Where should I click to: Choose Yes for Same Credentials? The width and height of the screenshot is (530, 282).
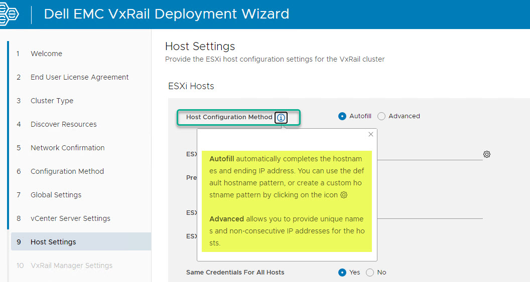(342, 272)
